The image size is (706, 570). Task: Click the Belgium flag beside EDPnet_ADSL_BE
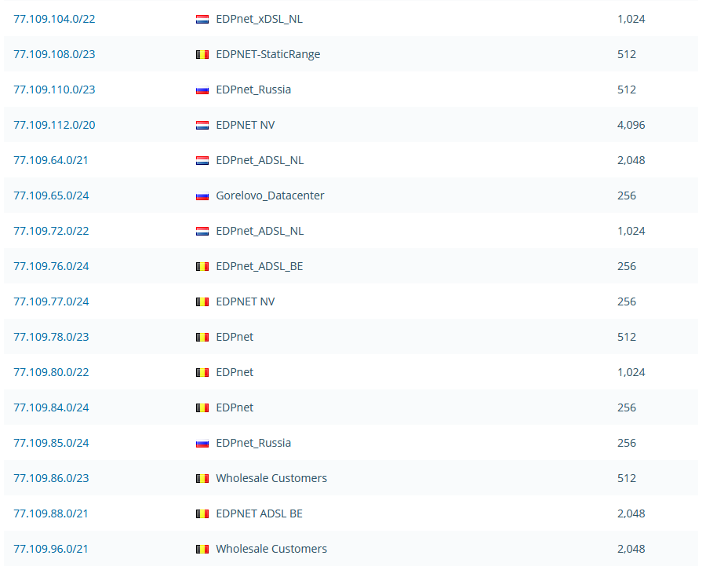(x=202, y=266)
